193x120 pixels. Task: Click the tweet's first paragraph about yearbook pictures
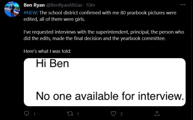tap(100, 16)
